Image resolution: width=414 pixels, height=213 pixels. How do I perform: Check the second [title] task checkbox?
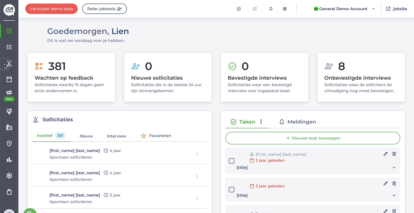231,189
